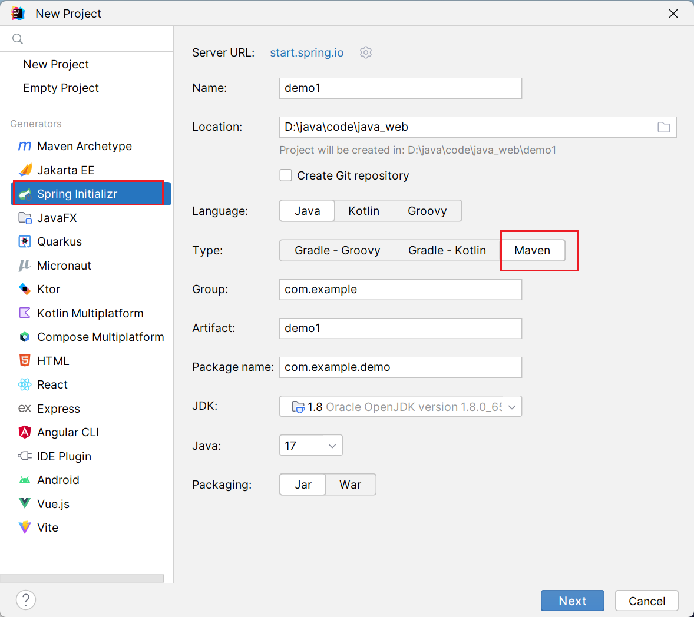Click the Express ex icon
694x617 pixels.
tap(24, 408)
